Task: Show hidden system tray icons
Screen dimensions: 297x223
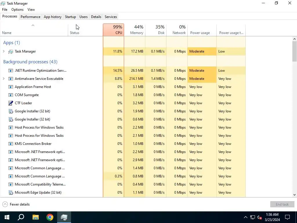Action: tap(245, 217)
